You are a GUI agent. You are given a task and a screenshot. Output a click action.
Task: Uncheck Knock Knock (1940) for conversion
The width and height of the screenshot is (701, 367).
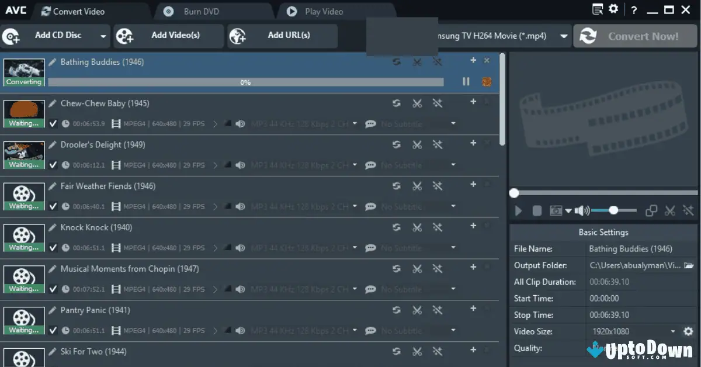tap(53, 247)
